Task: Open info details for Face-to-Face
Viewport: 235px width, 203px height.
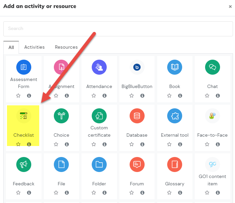Action: [x=218, y=144]
